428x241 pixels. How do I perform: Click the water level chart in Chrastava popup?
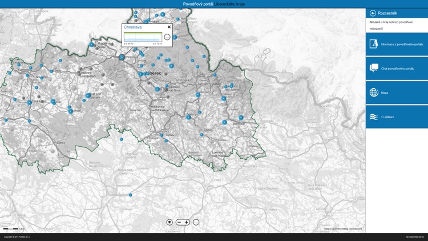pos(143,37)
